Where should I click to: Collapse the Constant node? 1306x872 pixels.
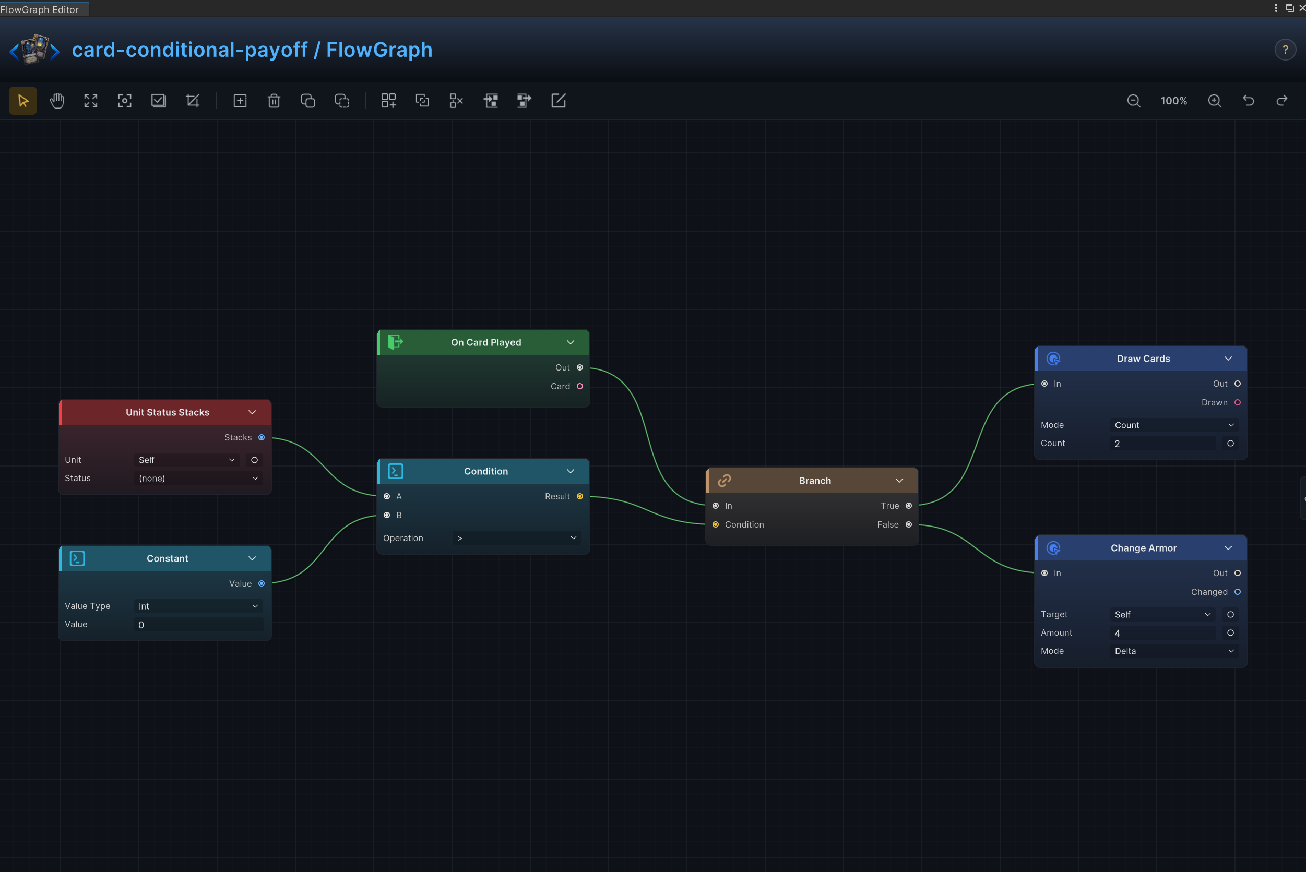(252, 558)
